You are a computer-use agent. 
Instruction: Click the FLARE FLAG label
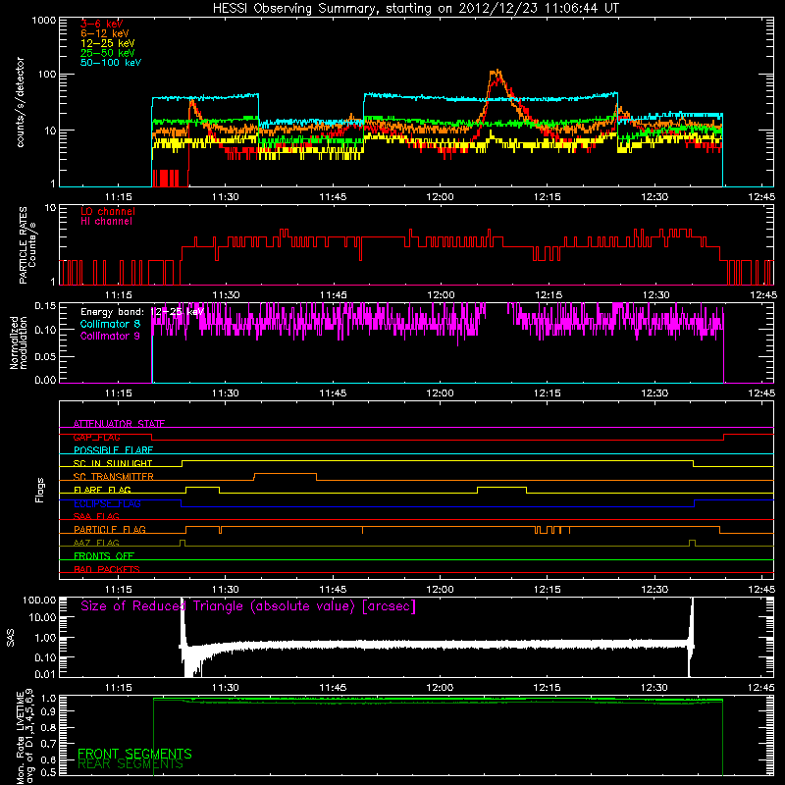[102, 490]
